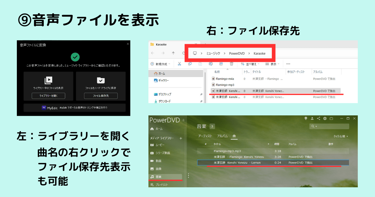The image size is (375, 197).
Task: Open the タイトル順 sort dropdown
Action: (x=341, y=136)
